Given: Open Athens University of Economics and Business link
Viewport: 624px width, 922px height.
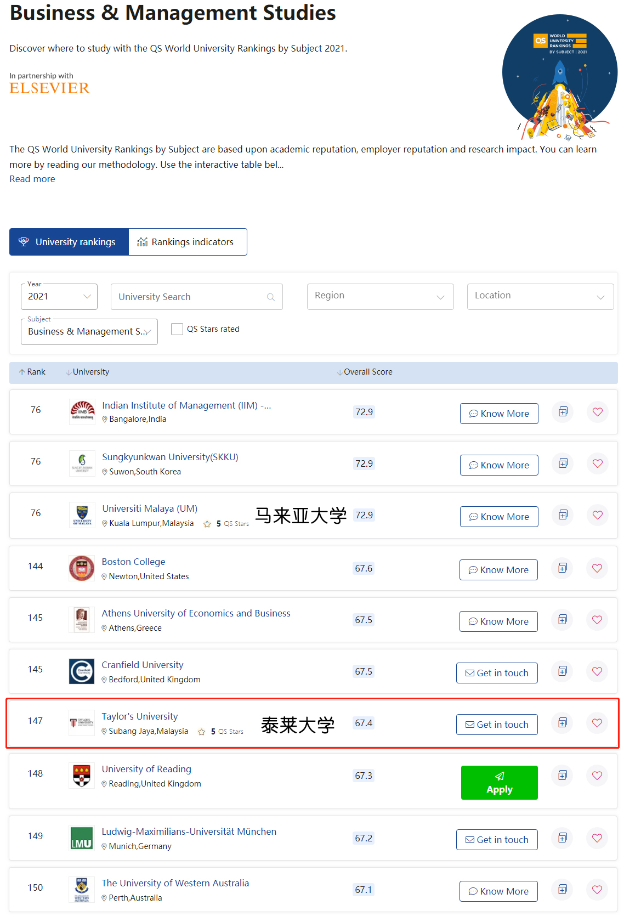Looking at the screenshot, I should tap(196, 613).
